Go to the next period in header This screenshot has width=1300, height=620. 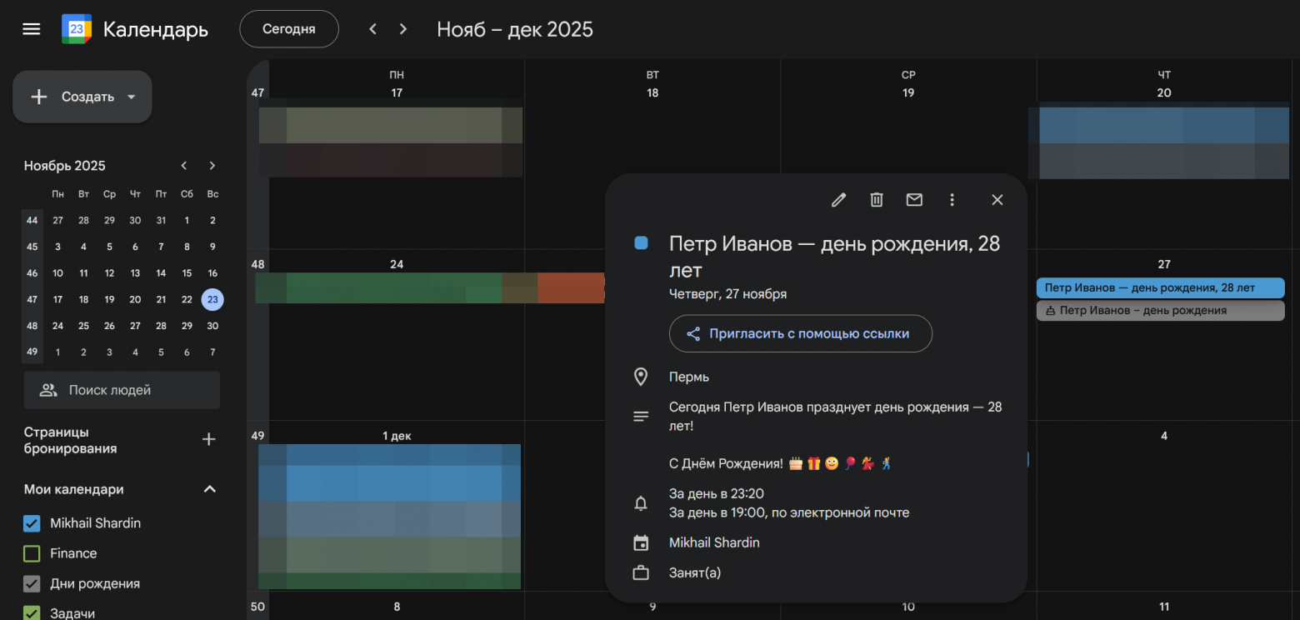pyautogui.click(x=403, y=29)
